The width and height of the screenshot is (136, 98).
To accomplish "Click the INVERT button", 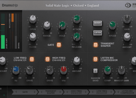I will click(x=98, y=23).
